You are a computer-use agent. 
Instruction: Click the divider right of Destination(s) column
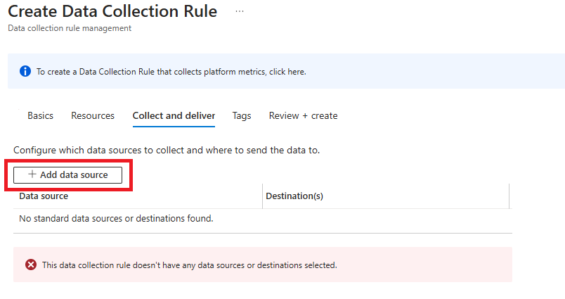pyautogui.click(x=509, y=196)
